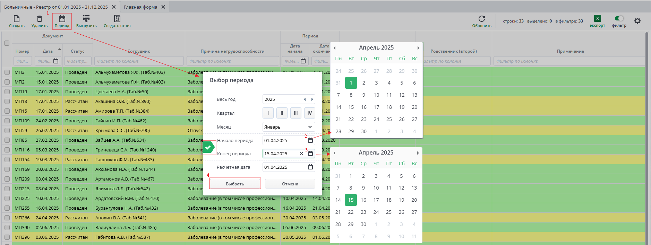Open calendar for Расчетная дата field
651x245 pixels.
coord(310,167)
